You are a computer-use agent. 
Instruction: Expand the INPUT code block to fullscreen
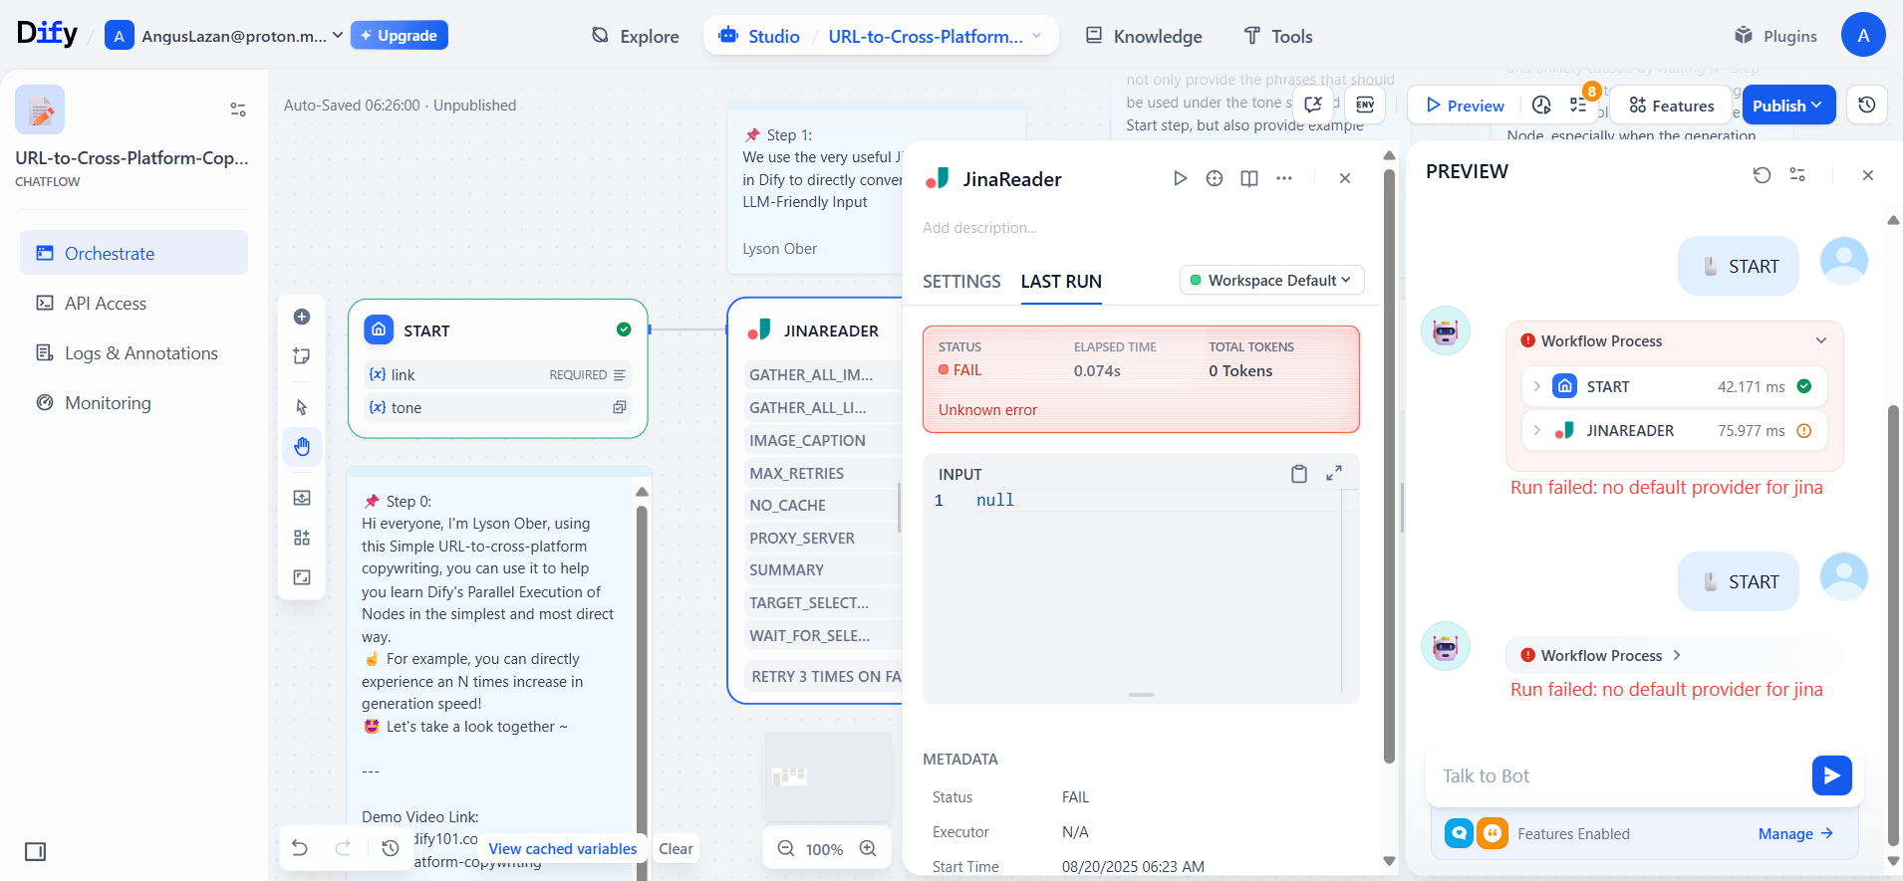[x=1334, y=474]
